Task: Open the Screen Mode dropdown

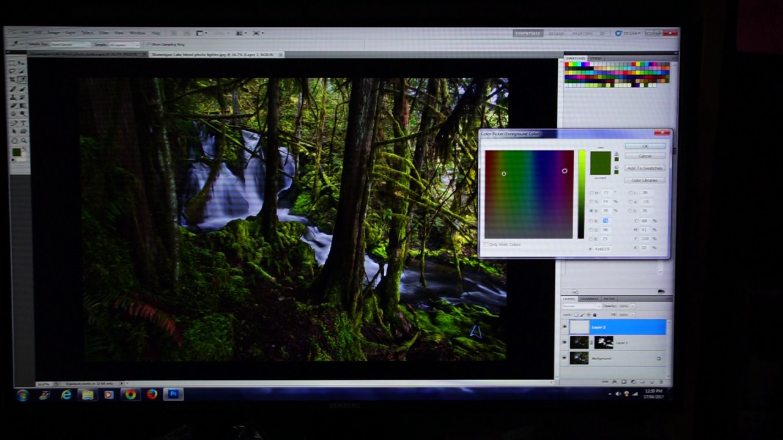Action: coord(257,33)
